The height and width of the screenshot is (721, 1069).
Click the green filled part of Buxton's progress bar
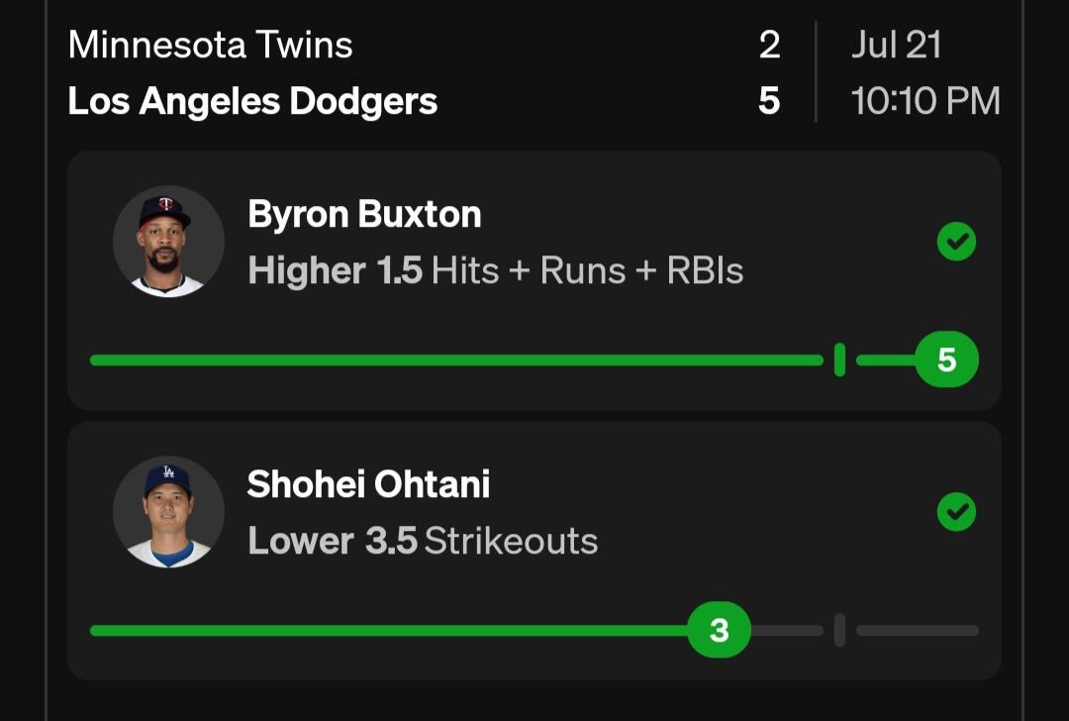[x=455, y=360]
